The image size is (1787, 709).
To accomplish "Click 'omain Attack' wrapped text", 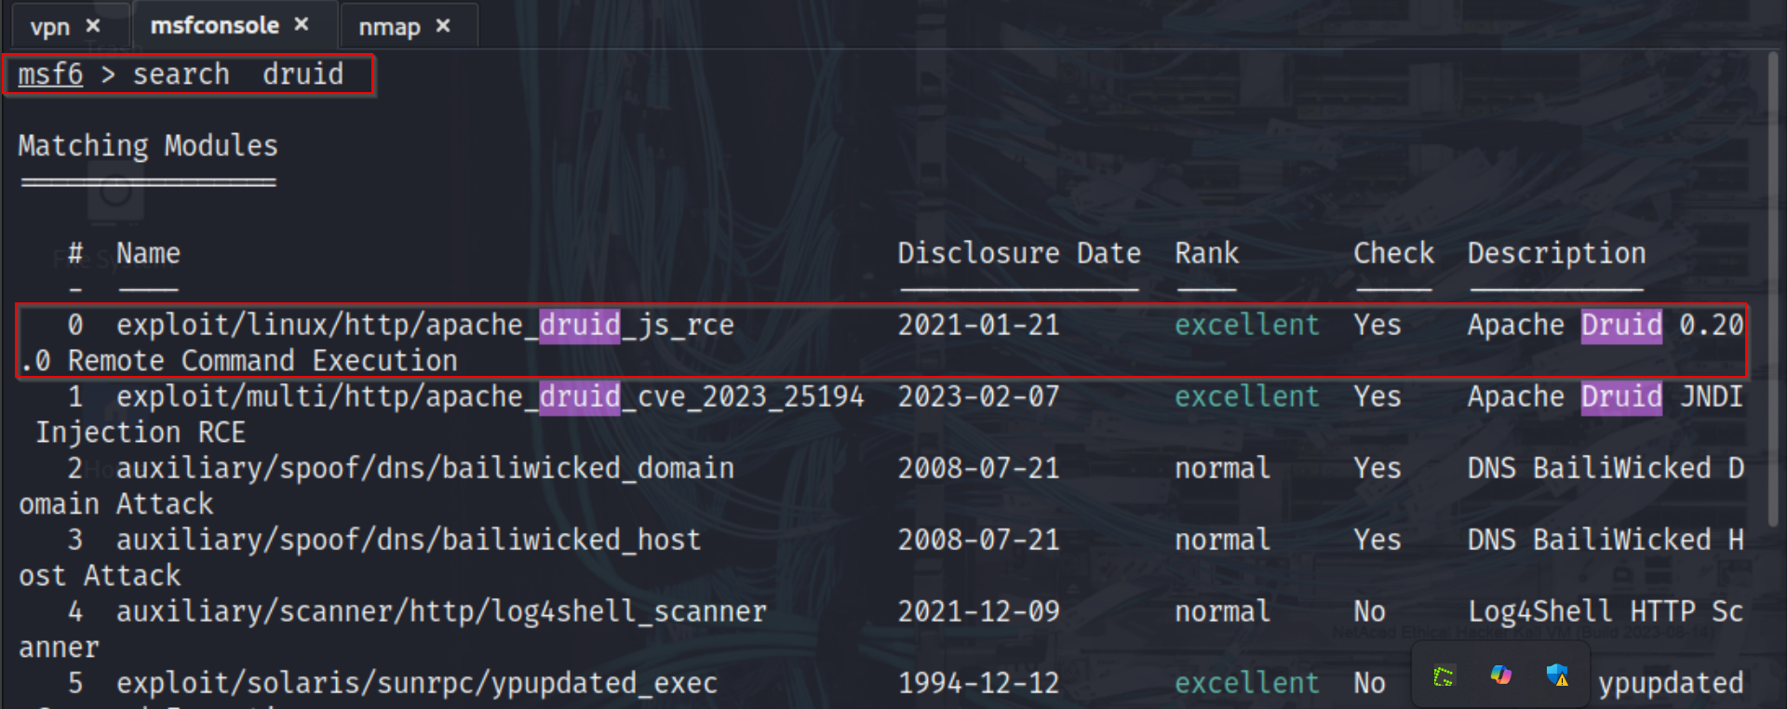I will [116, 504].
